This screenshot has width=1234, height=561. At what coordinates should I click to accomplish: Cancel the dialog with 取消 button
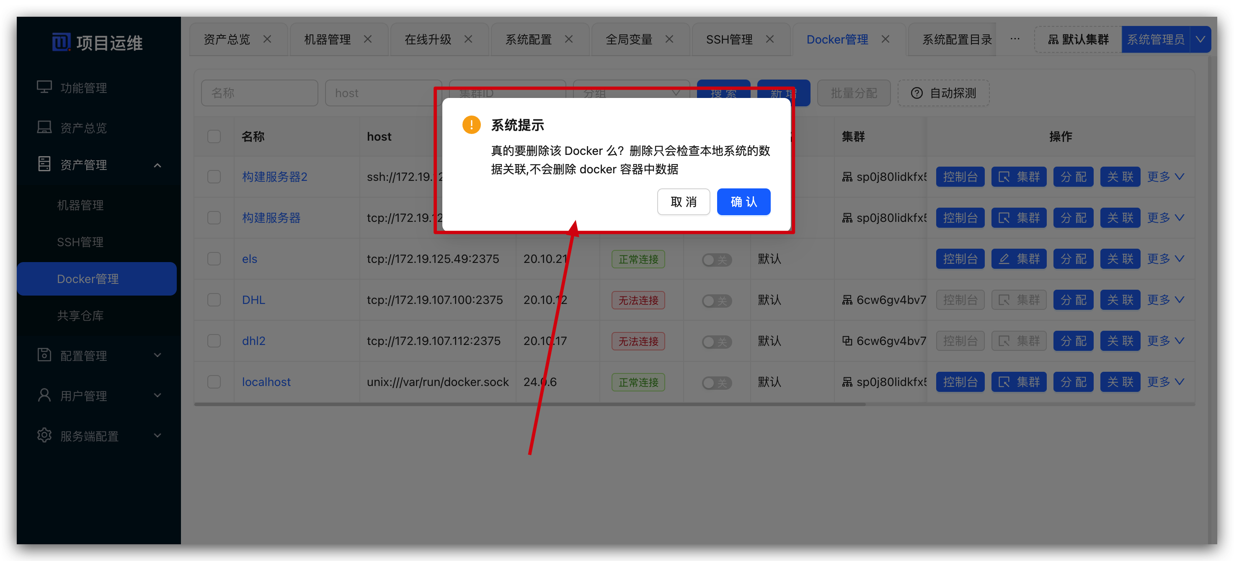[x=683, y=201]
